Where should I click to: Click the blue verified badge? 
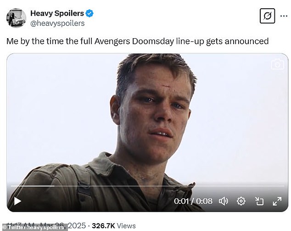(90, 13)
